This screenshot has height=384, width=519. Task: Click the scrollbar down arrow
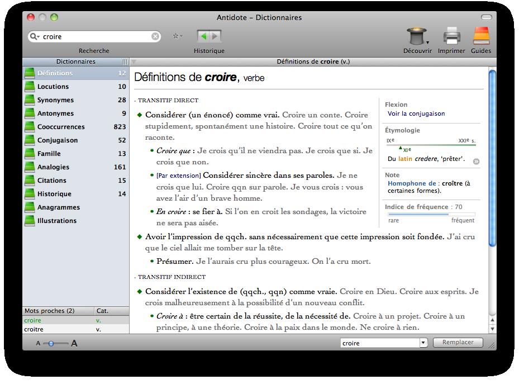coord(493,329)
